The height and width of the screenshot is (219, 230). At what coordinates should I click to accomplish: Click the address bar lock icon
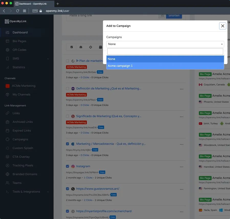pos(41,11)
